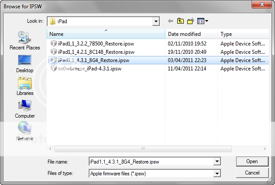This screenshot has height=185, width=275.
Task: Expand the Look in folder dropdown
Action: [x=156, y=21]
